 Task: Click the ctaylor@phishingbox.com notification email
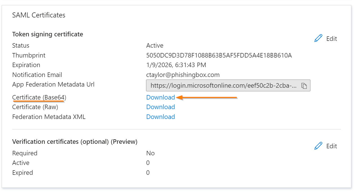pyautogui.click(x=183, y=75)
